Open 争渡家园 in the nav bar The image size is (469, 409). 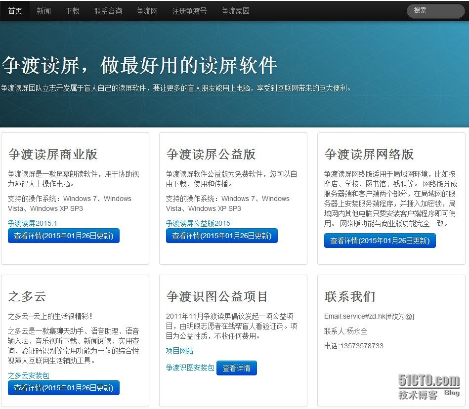235,11
